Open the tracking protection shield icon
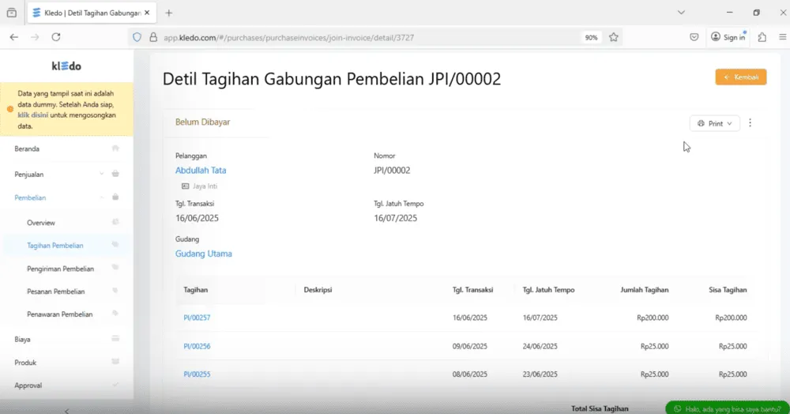The height and width of the screenshot is (414, 790). 137,37
